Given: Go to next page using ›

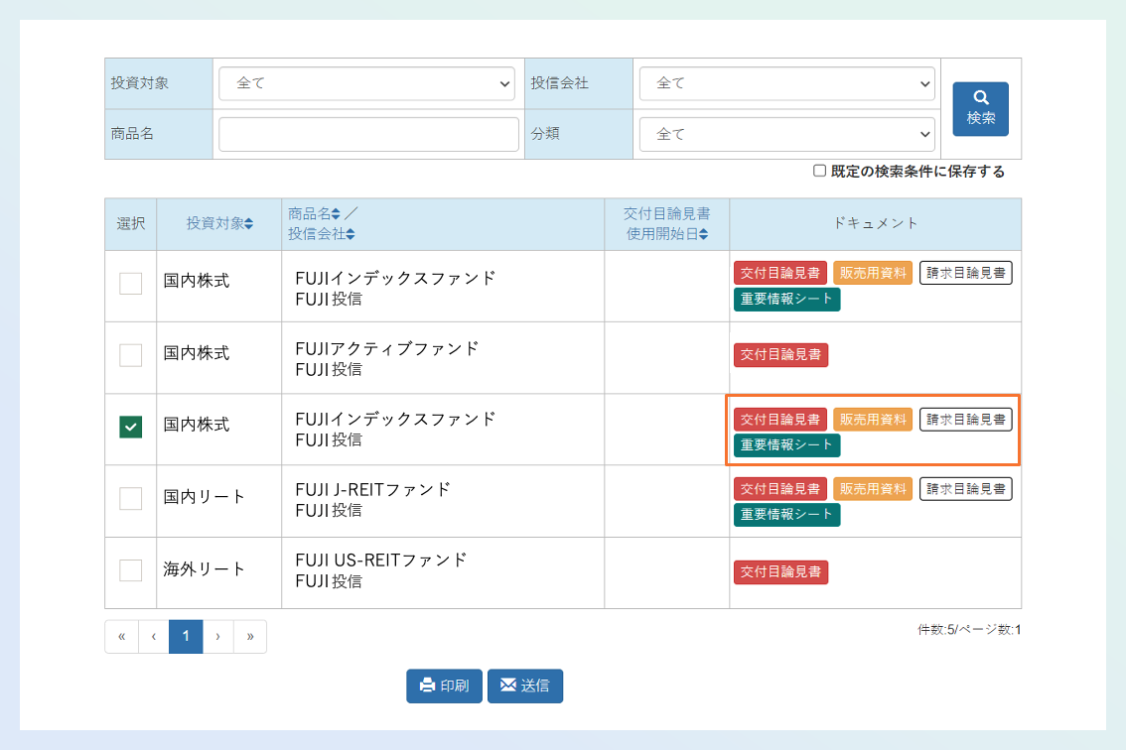Looking at the screenshot, I should click(x=217, y=637).
